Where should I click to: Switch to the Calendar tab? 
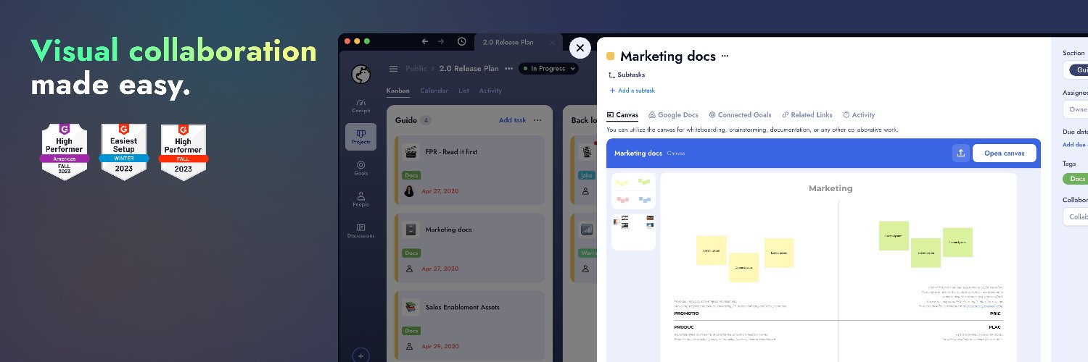tap(434, 91)
